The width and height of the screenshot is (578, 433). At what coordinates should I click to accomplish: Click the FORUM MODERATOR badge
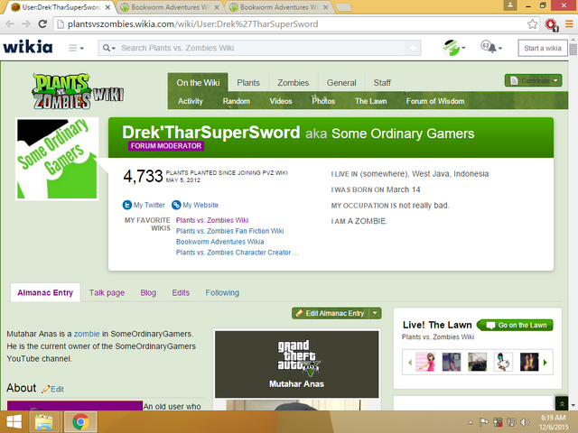166,146
